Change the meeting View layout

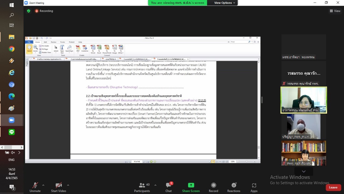coord(335,11)
